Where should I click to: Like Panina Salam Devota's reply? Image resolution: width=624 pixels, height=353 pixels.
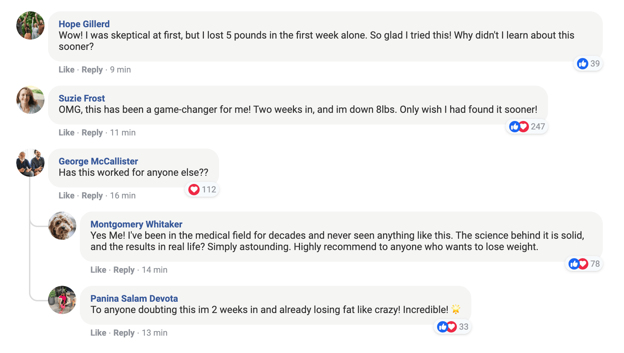pos(98,333)
